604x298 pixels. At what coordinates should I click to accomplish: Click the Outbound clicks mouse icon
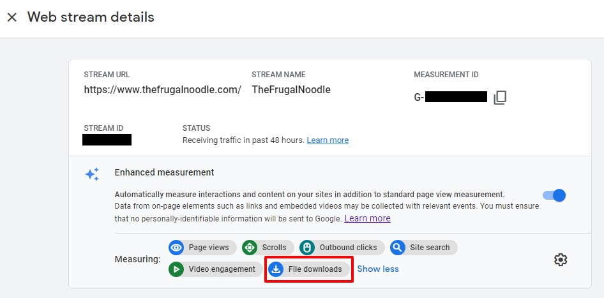click(x=307, y=248)
